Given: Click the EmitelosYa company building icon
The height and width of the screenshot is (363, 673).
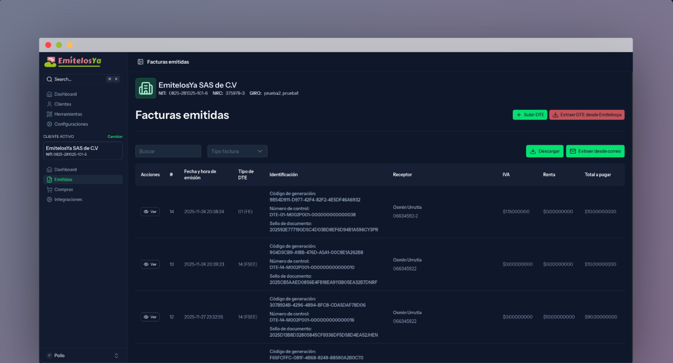Looking at the screenshot, I should (x=145, y=88).
